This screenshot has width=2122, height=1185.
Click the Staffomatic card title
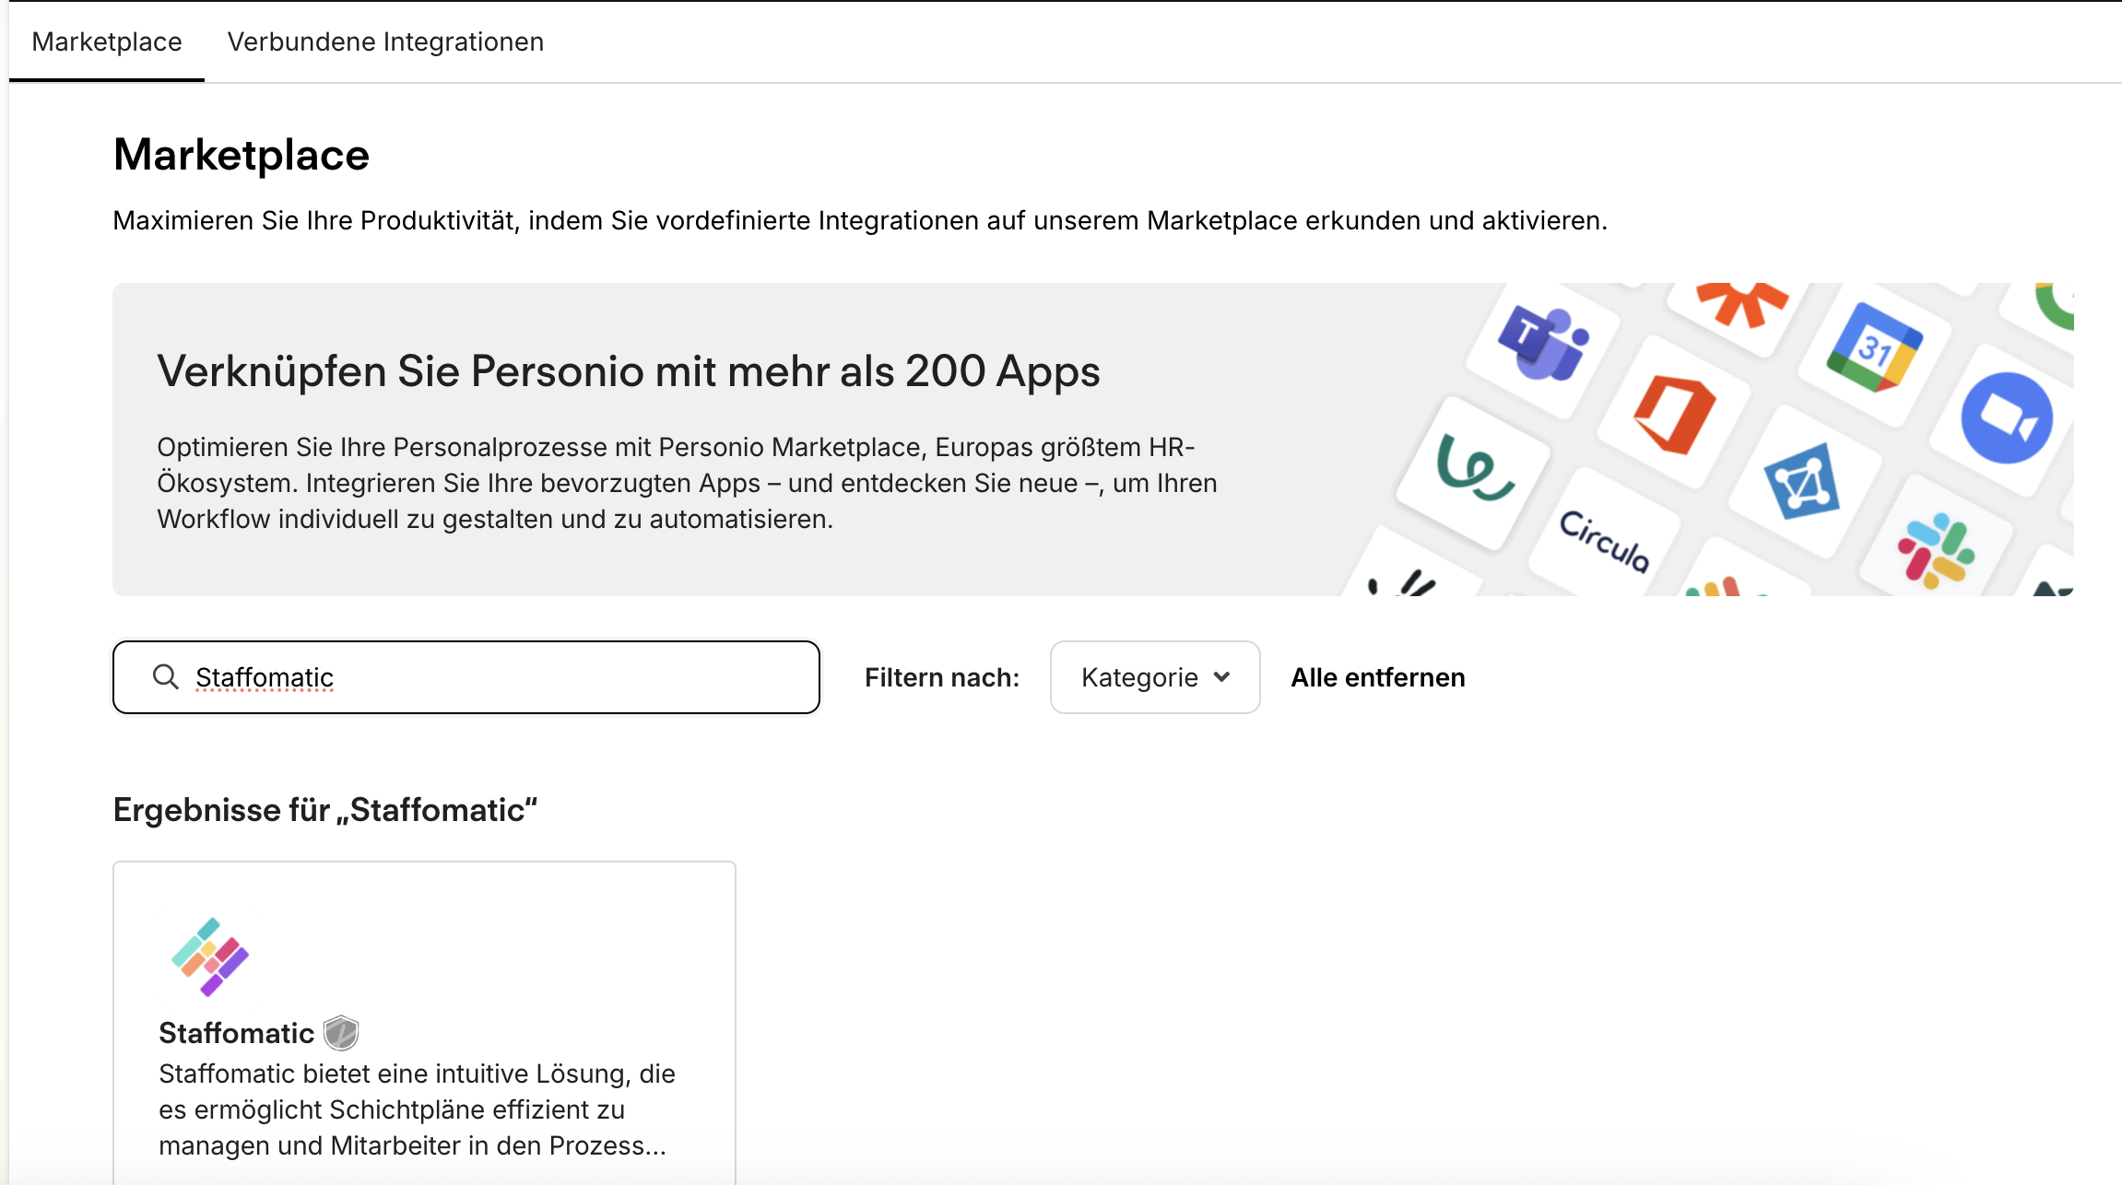click(236, 1033)
